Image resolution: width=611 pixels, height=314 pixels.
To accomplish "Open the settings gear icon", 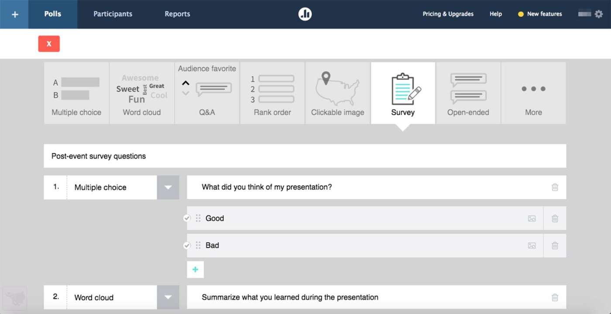I will (599, 14).
